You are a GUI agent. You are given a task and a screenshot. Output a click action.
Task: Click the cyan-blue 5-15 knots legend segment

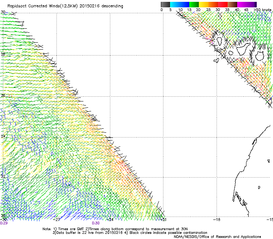click(180, 4)
